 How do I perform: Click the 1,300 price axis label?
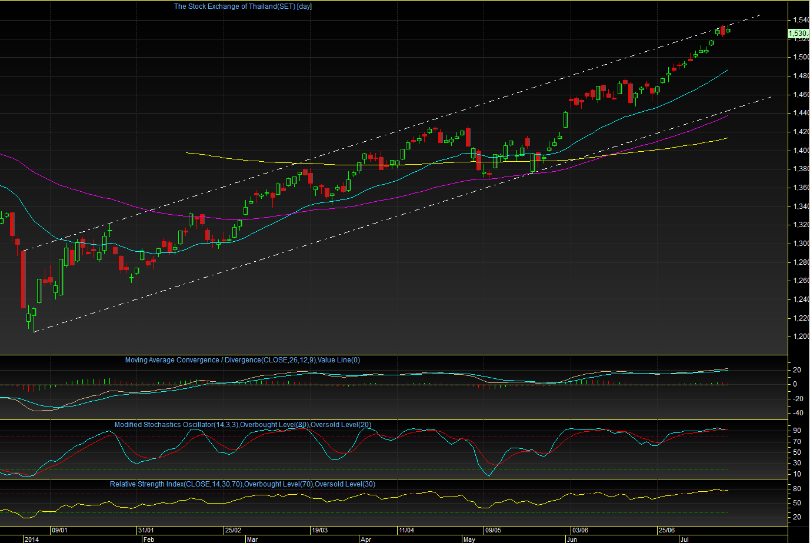[801, 244]
